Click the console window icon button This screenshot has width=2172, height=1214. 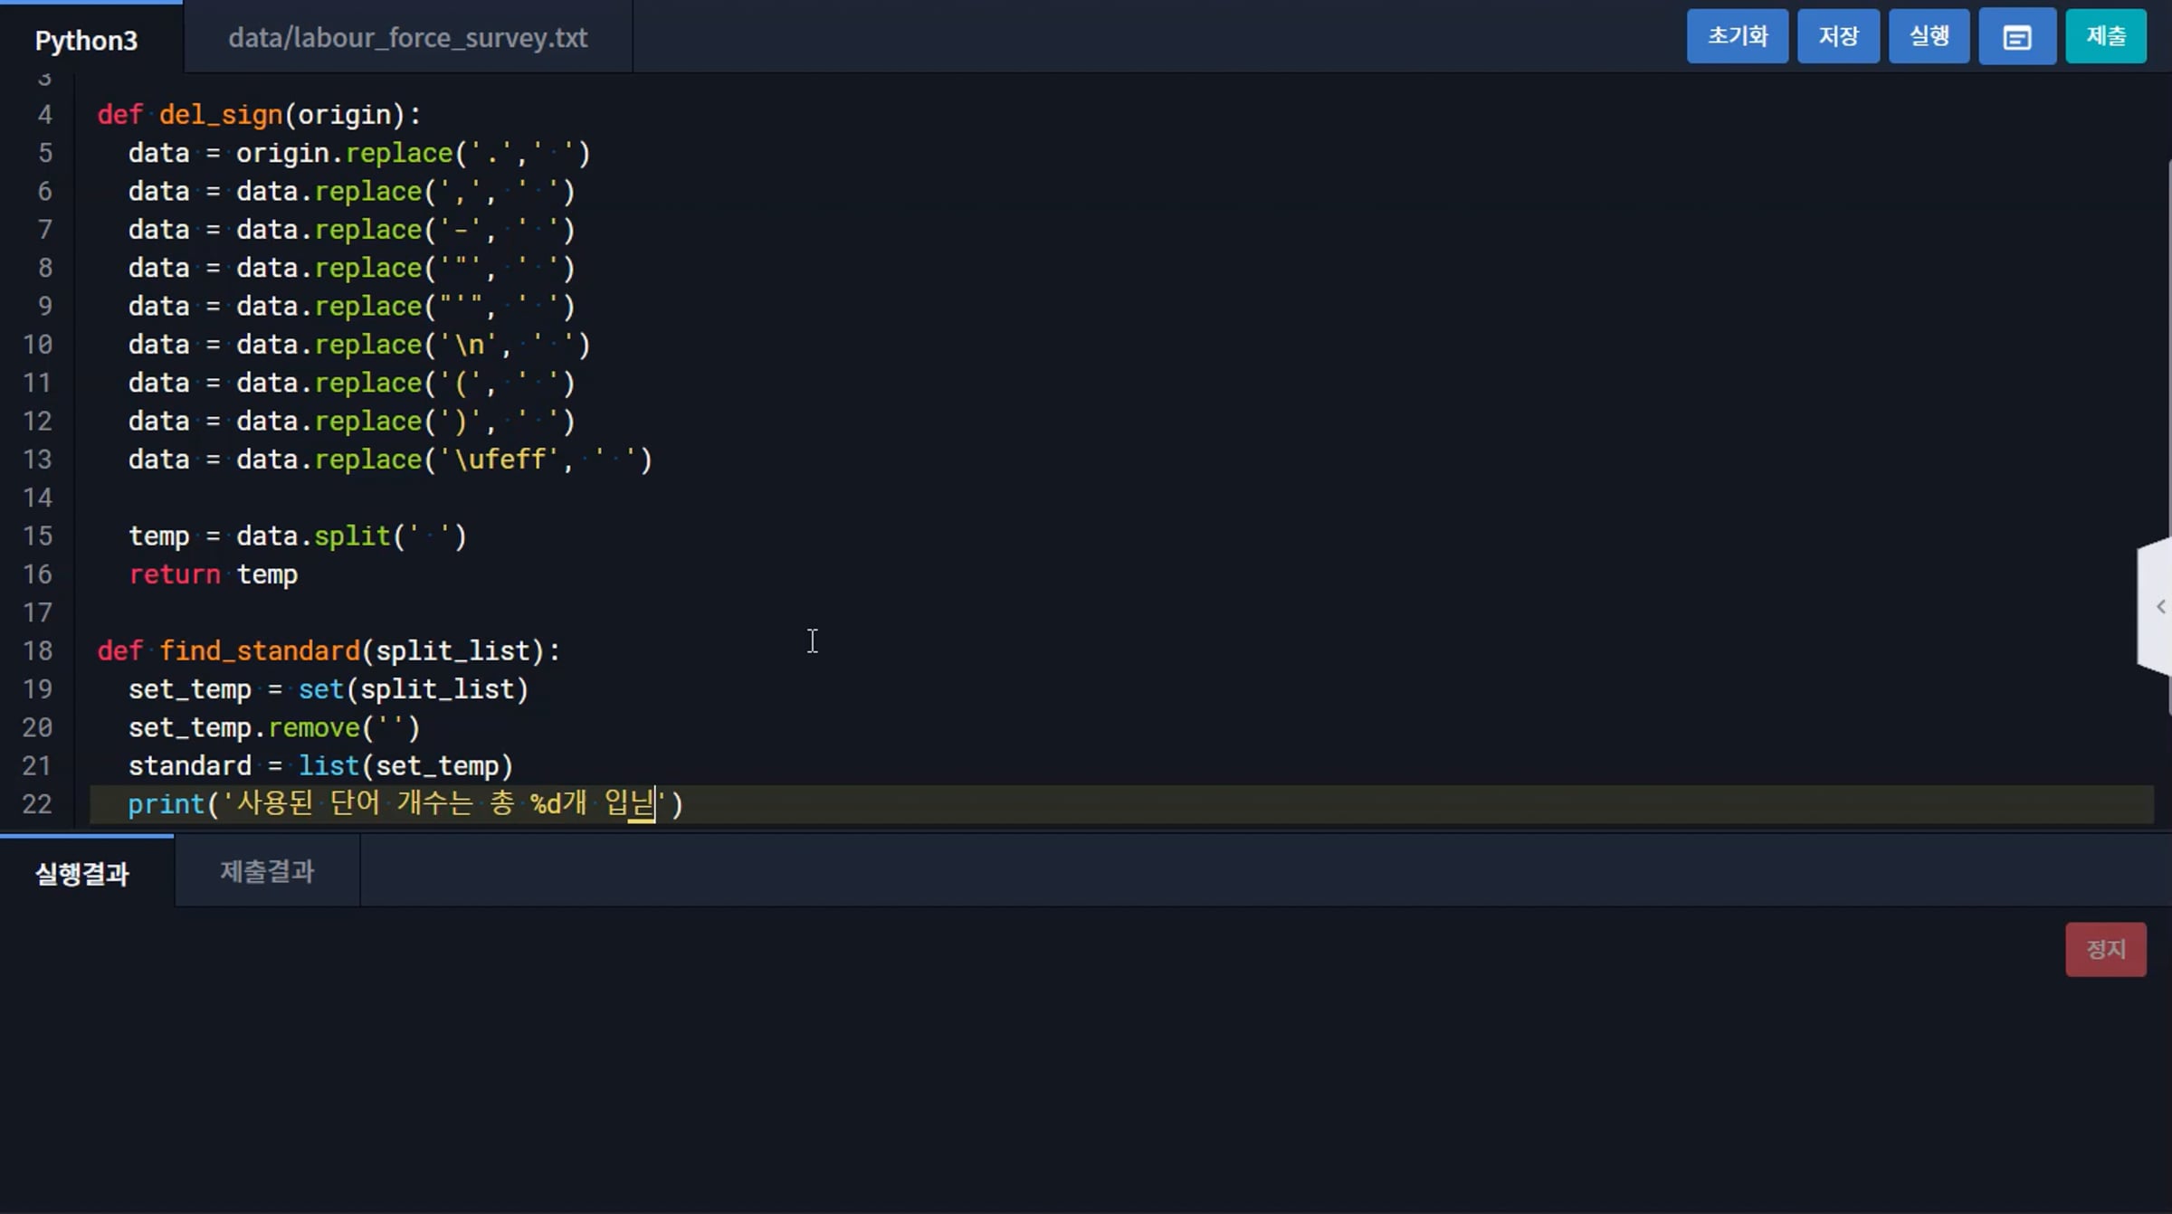[2016, 37]
